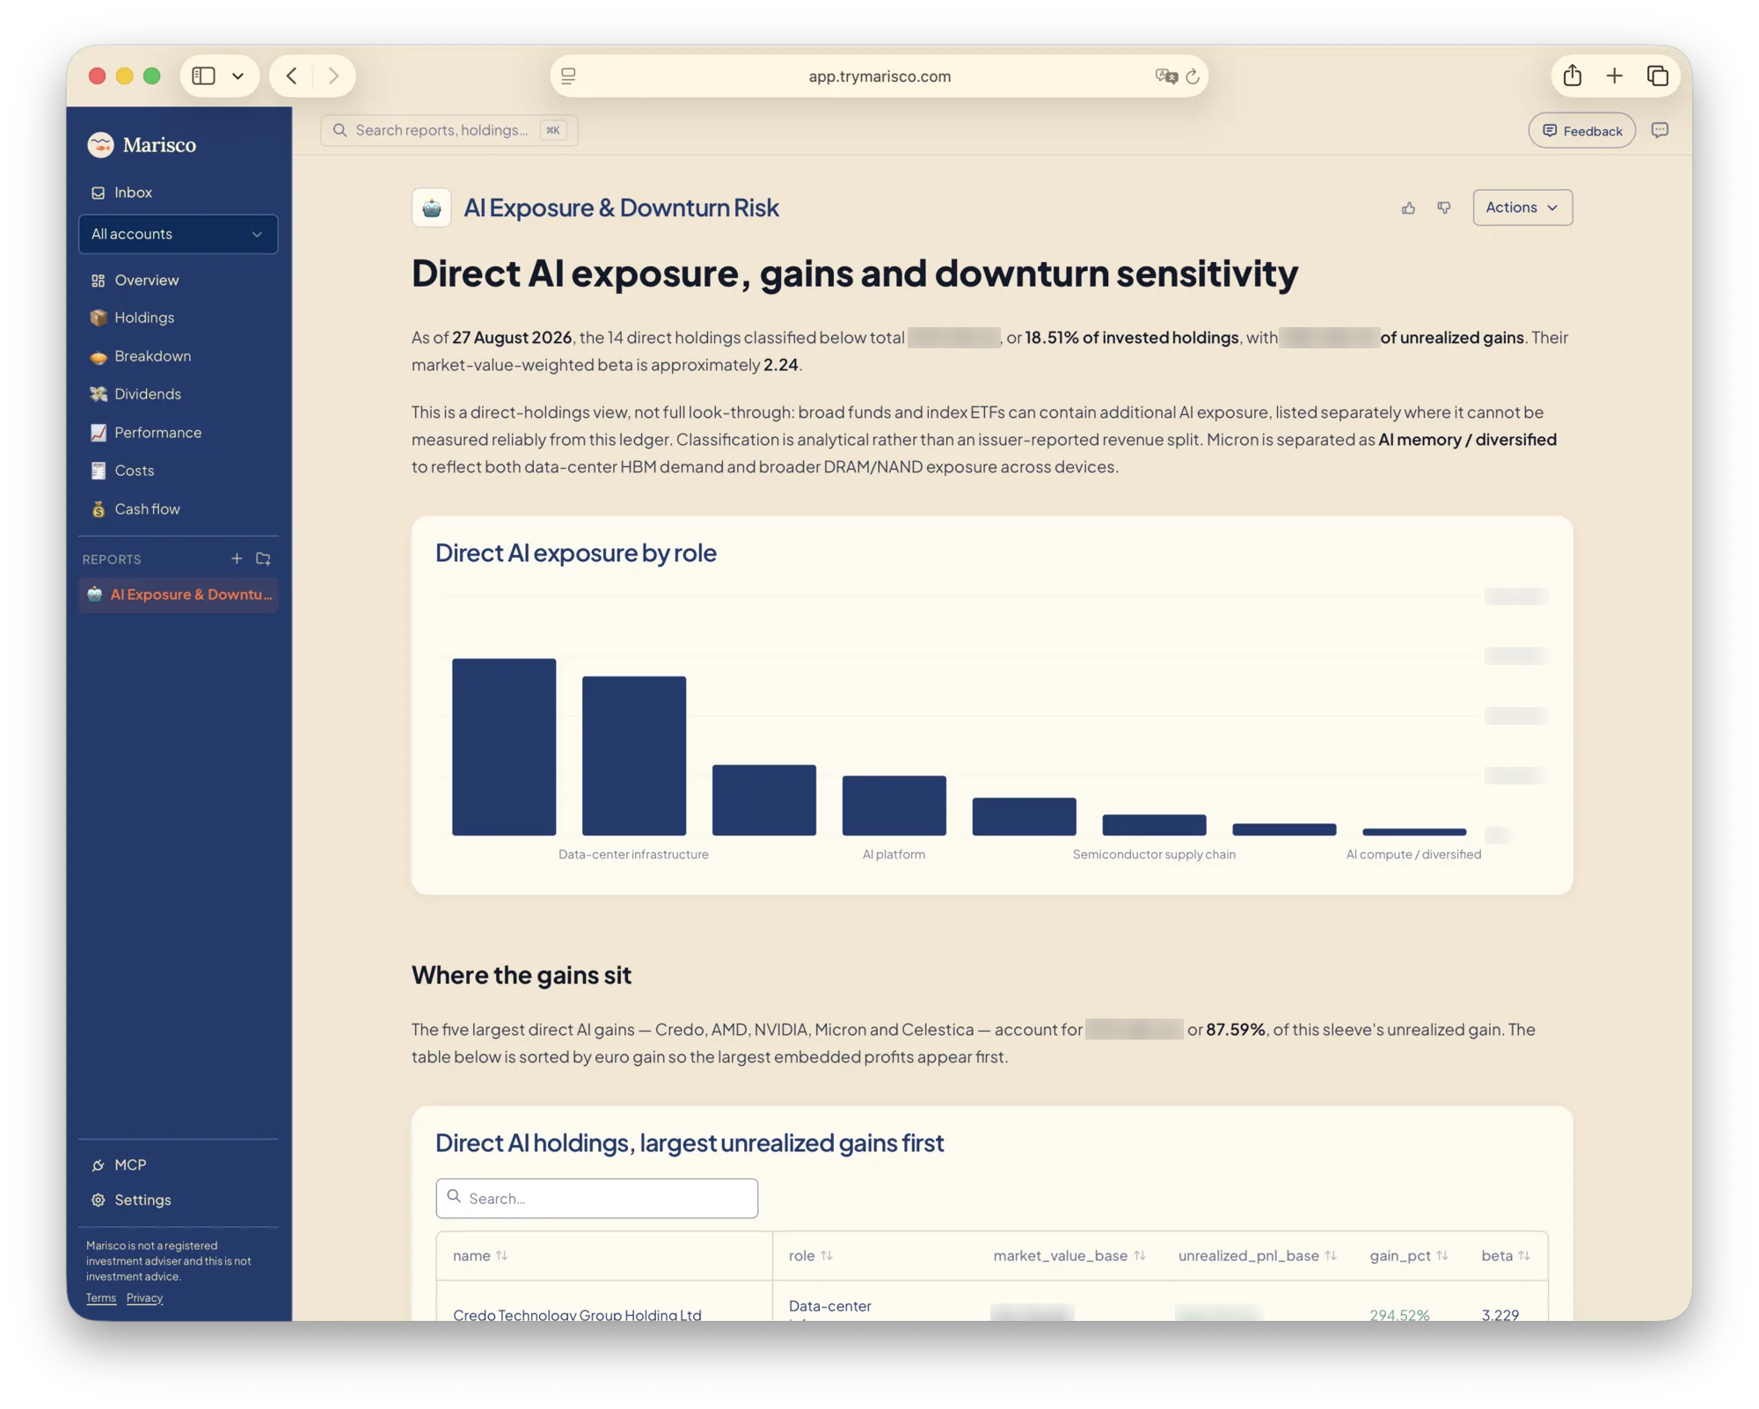
Task: Click the "Direct AI exposure by role" heading
Action: 576,552
